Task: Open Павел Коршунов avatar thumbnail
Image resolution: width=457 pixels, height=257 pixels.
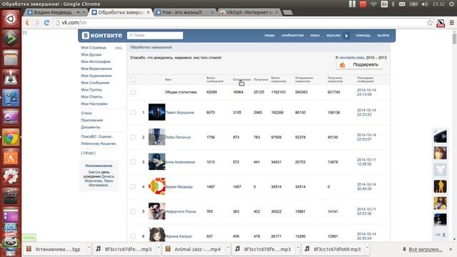Action: 157,112
